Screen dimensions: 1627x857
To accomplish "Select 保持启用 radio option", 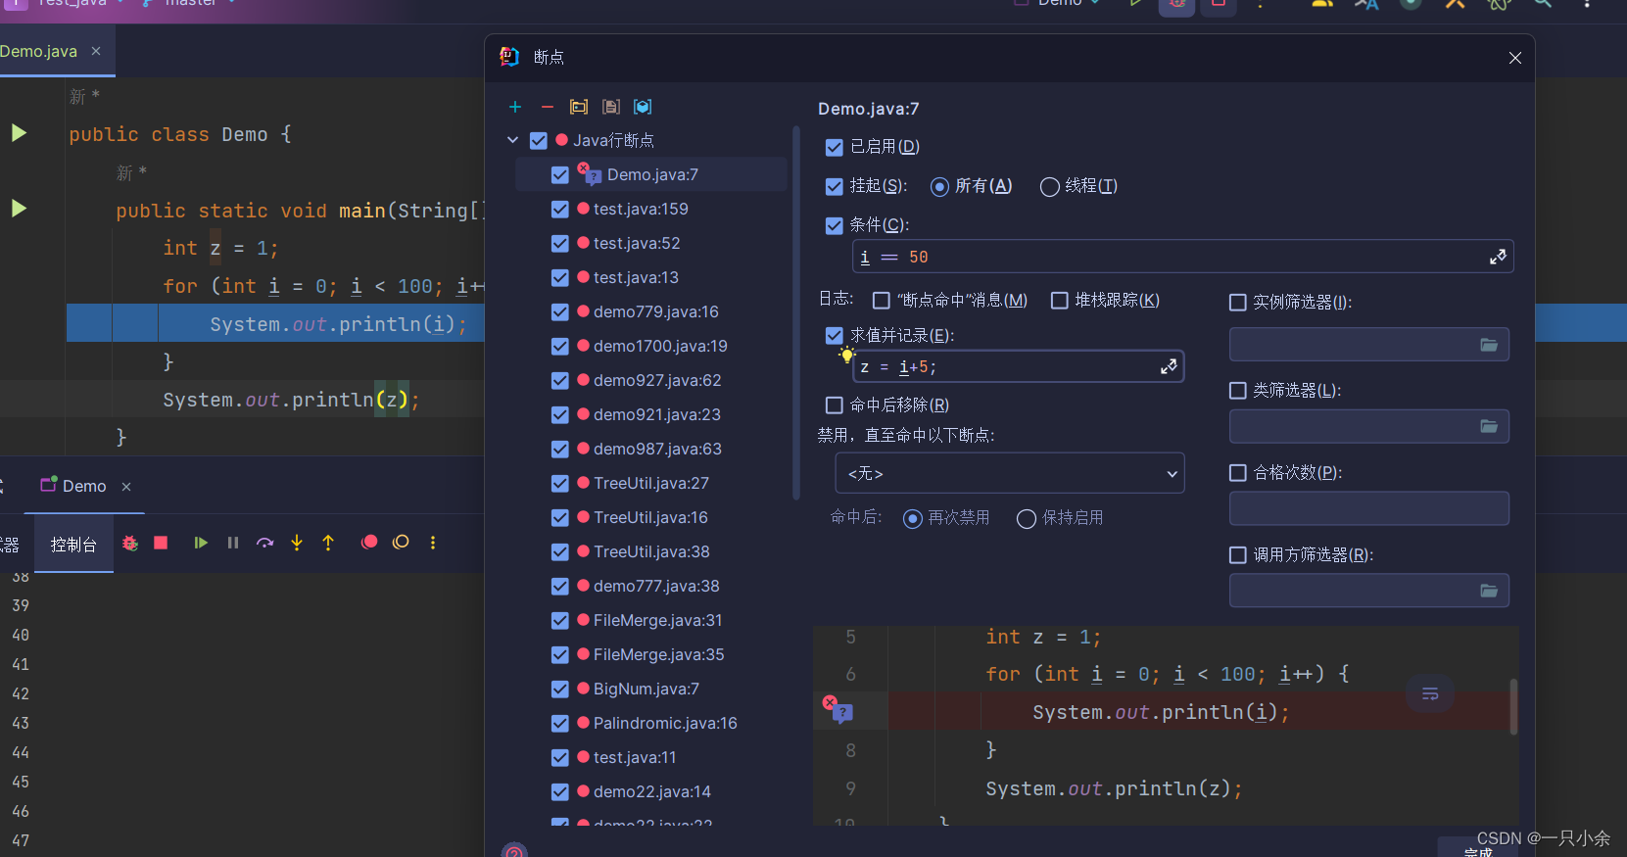I will tap(1027, 518).
